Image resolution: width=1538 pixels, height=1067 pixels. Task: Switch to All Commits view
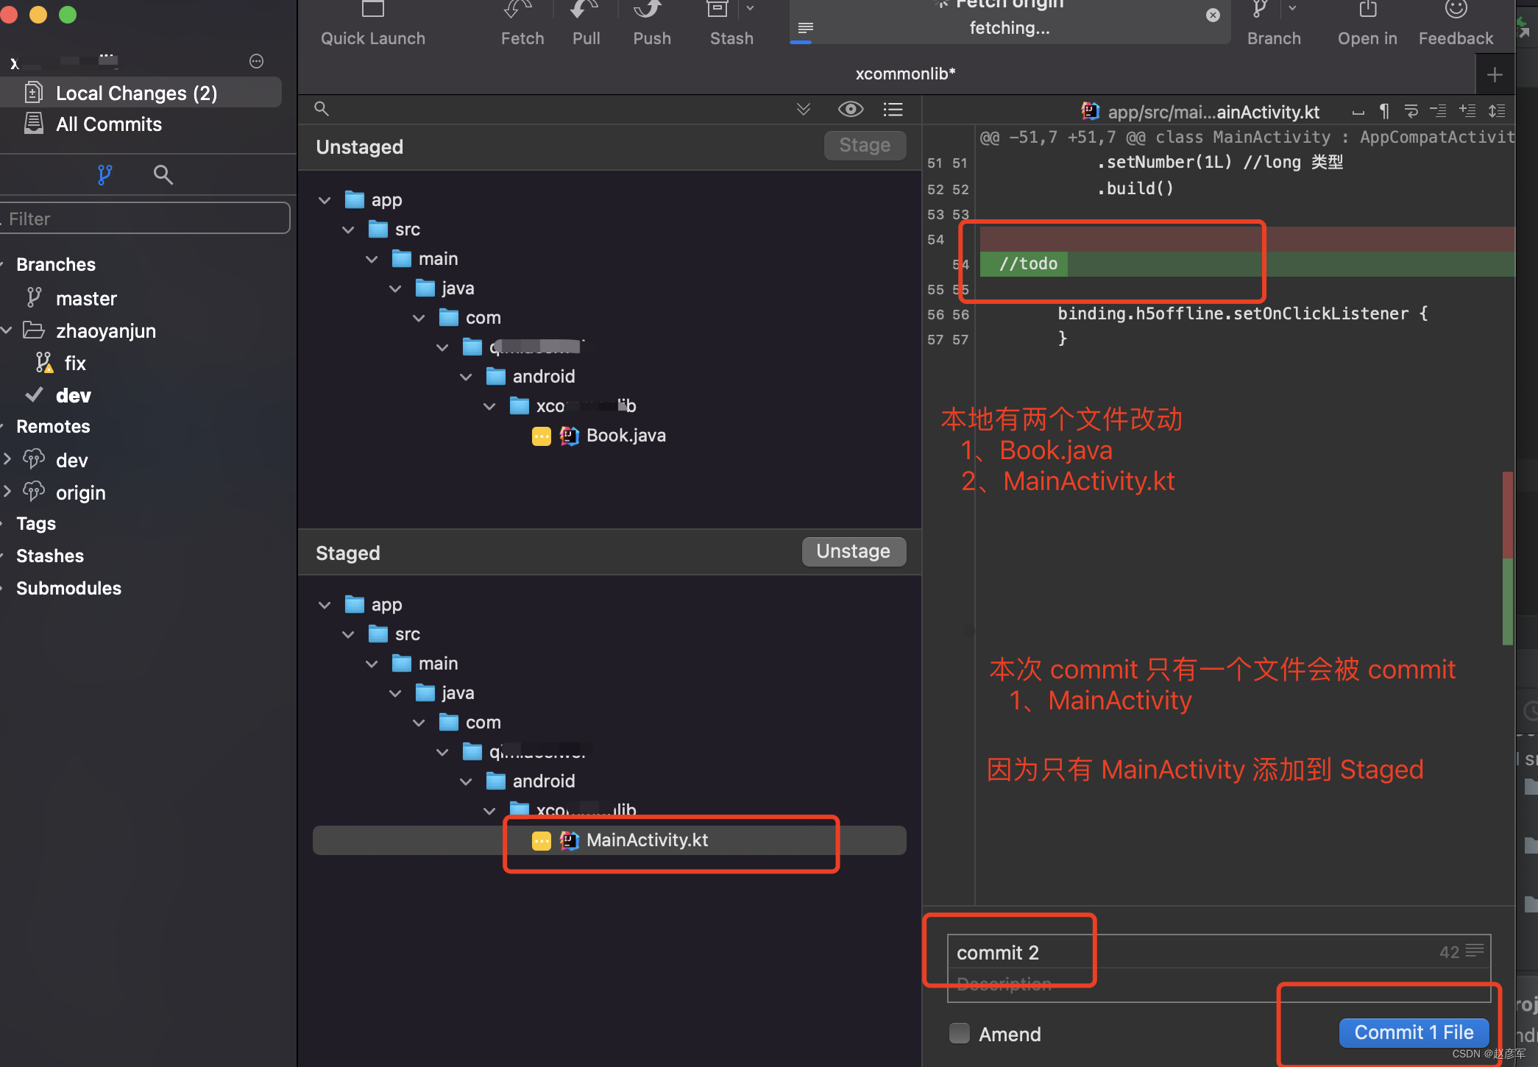coord(108,124)
